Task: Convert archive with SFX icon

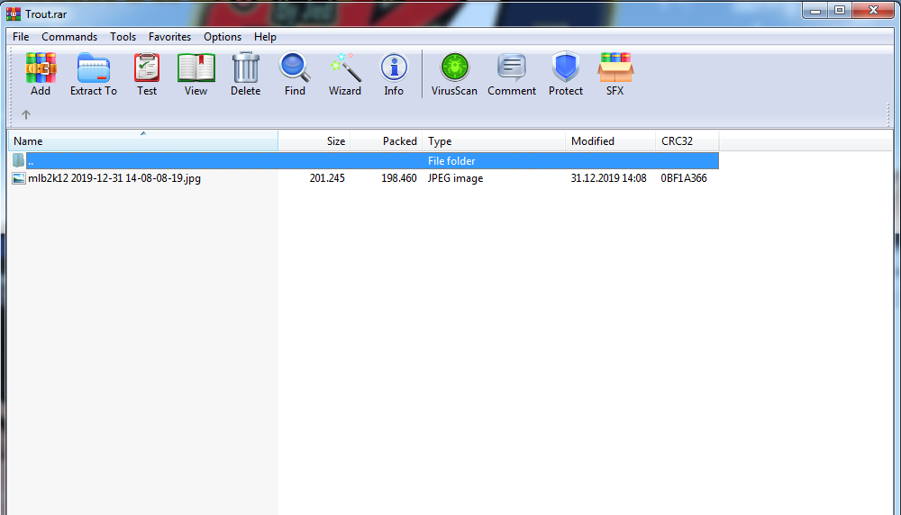Action: coord(614,74)
